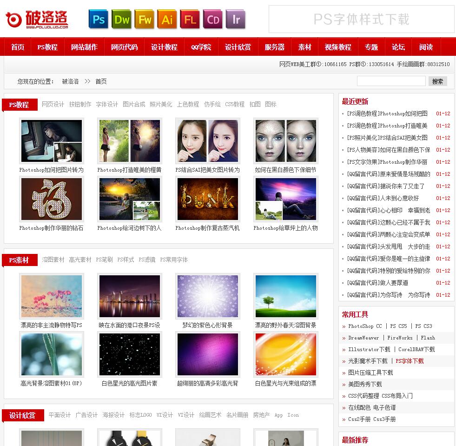Open [QQ留言代码]做人要厚道 link

pos(377,283)
